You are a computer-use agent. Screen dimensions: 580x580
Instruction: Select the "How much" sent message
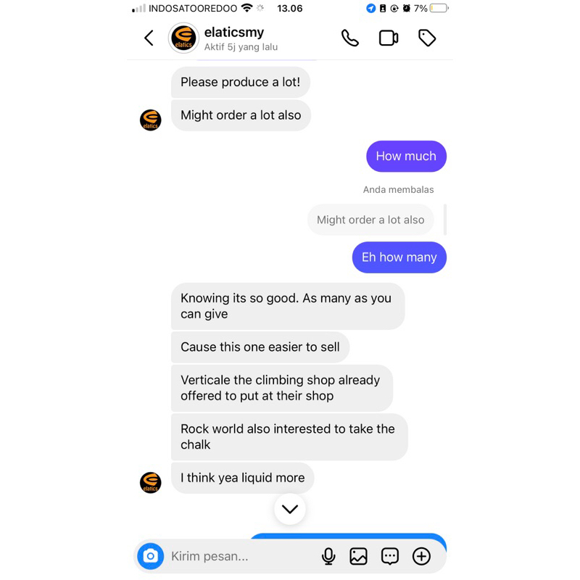click(x=406, y=156)
